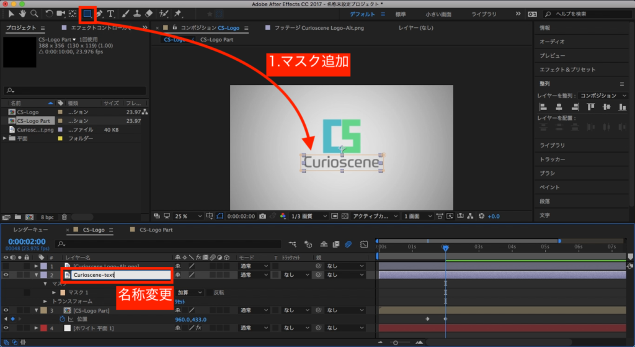Screen dimensions: 635x347
Task: Select the Rotation tool
Action: 49,13
